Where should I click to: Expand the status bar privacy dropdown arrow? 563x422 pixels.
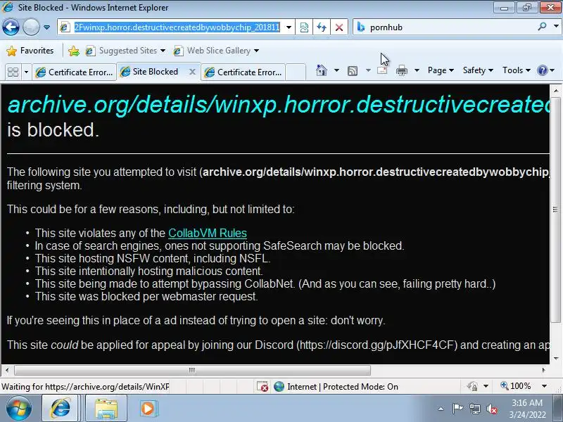click(486, 386)
